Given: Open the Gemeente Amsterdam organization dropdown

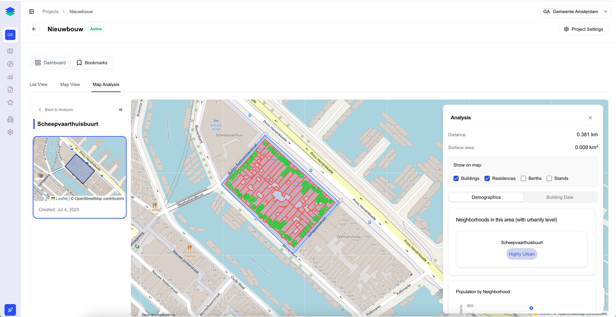Looking at the screenshot, I should (575, 12).
